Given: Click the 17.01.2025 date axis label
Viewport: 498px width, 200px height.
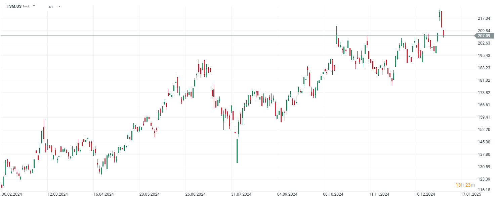Looking at the screenshot, I should tap(470, 194).
